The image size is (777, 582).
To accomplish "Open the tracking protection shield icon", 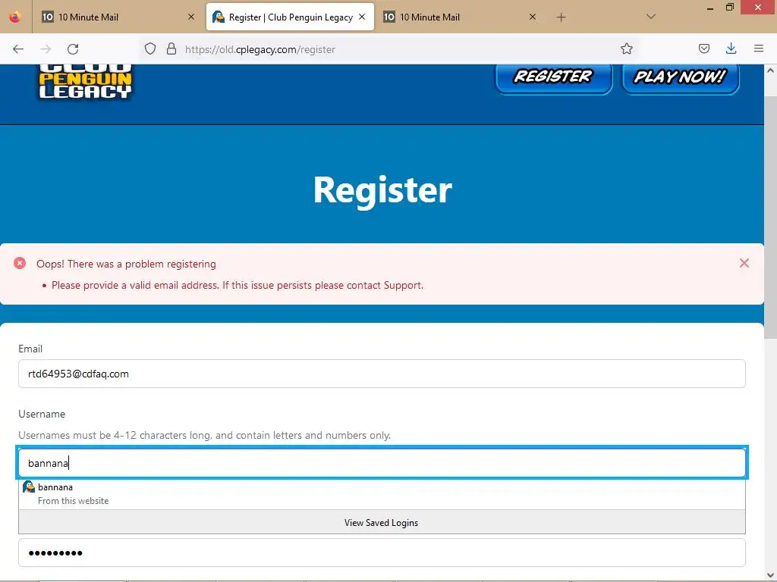I will pyautogui.click(x=150, y=48).
